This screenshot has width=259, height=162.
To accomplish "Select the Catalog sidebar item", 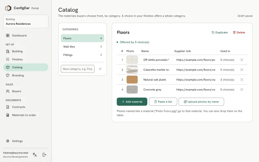I will pos(26,67).
